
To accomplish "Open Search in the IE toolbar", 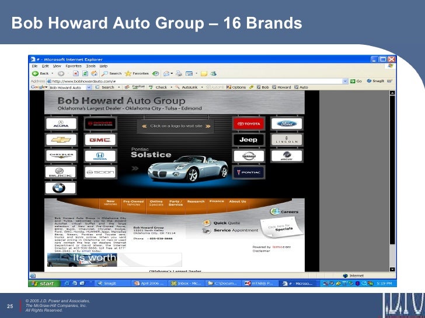I will point(112,73).
